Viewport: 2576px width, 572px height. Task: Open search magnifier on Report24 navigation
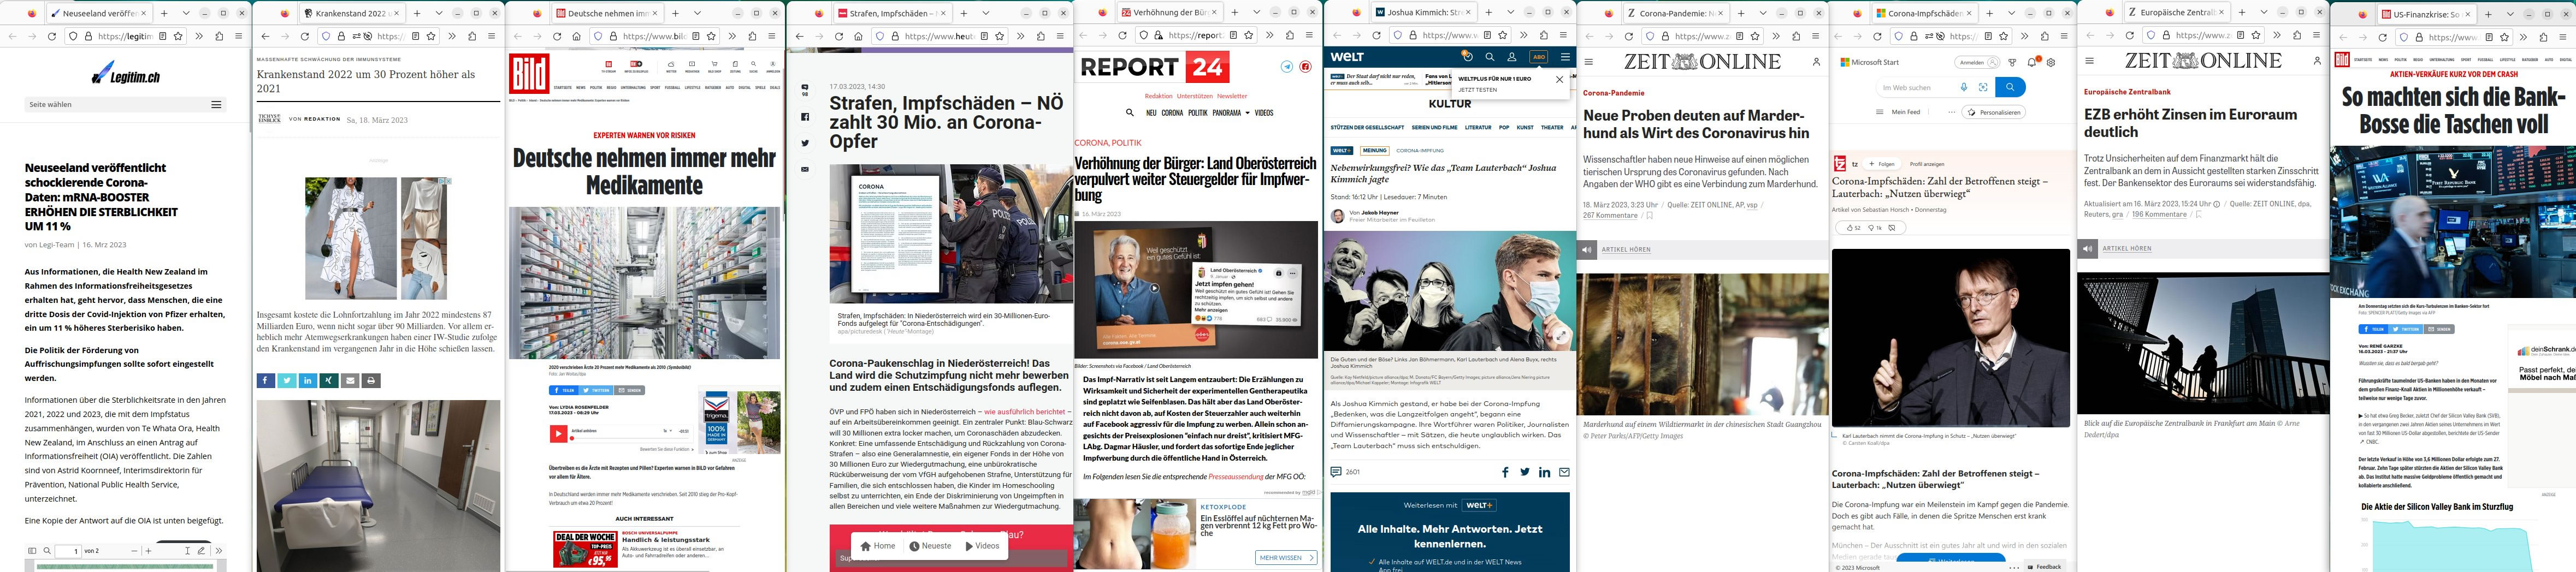[1130, 113]
